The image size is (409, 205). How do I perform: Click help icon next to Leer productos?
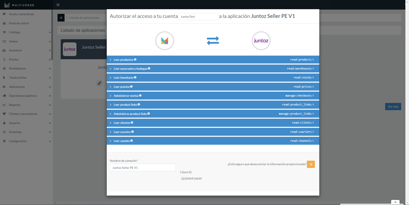[x=135, y=59]
